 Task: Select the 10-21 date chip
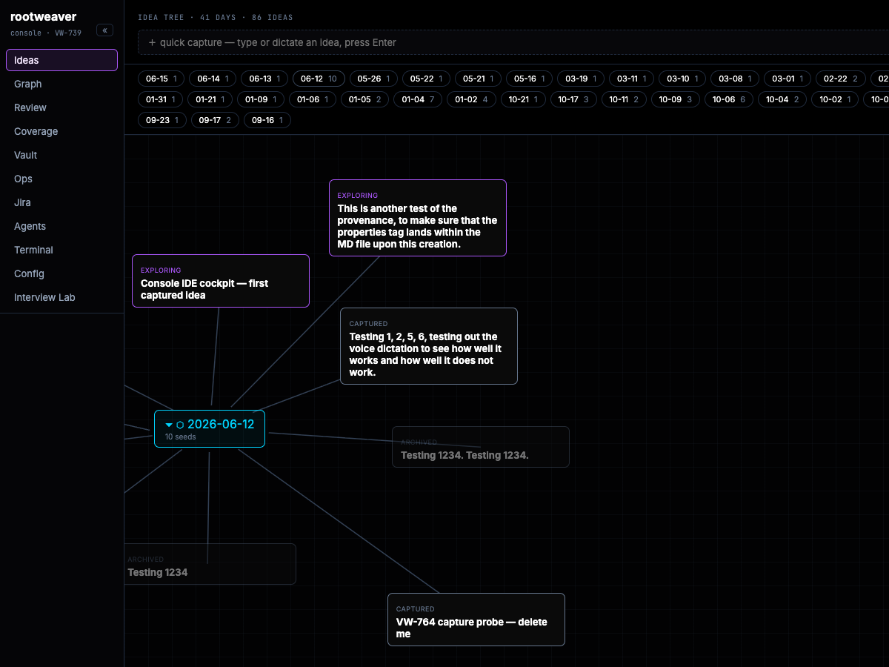(523, 99)
